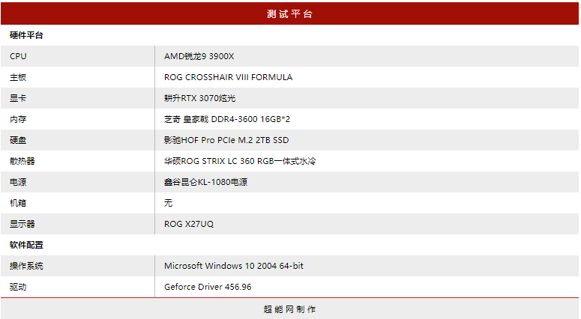This screenshot has width=581, height=319.
Task: Click the 机箱 row label
Action: click(18, 203)
